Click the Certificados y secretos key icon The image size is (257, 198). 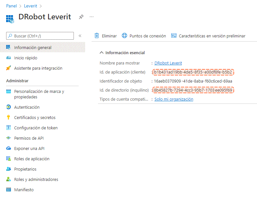(x=8, y=117)
